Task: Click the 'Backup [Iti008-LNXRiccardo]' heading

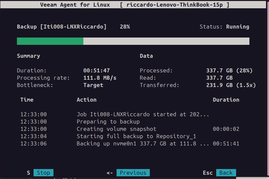Action: click(61, 27)
